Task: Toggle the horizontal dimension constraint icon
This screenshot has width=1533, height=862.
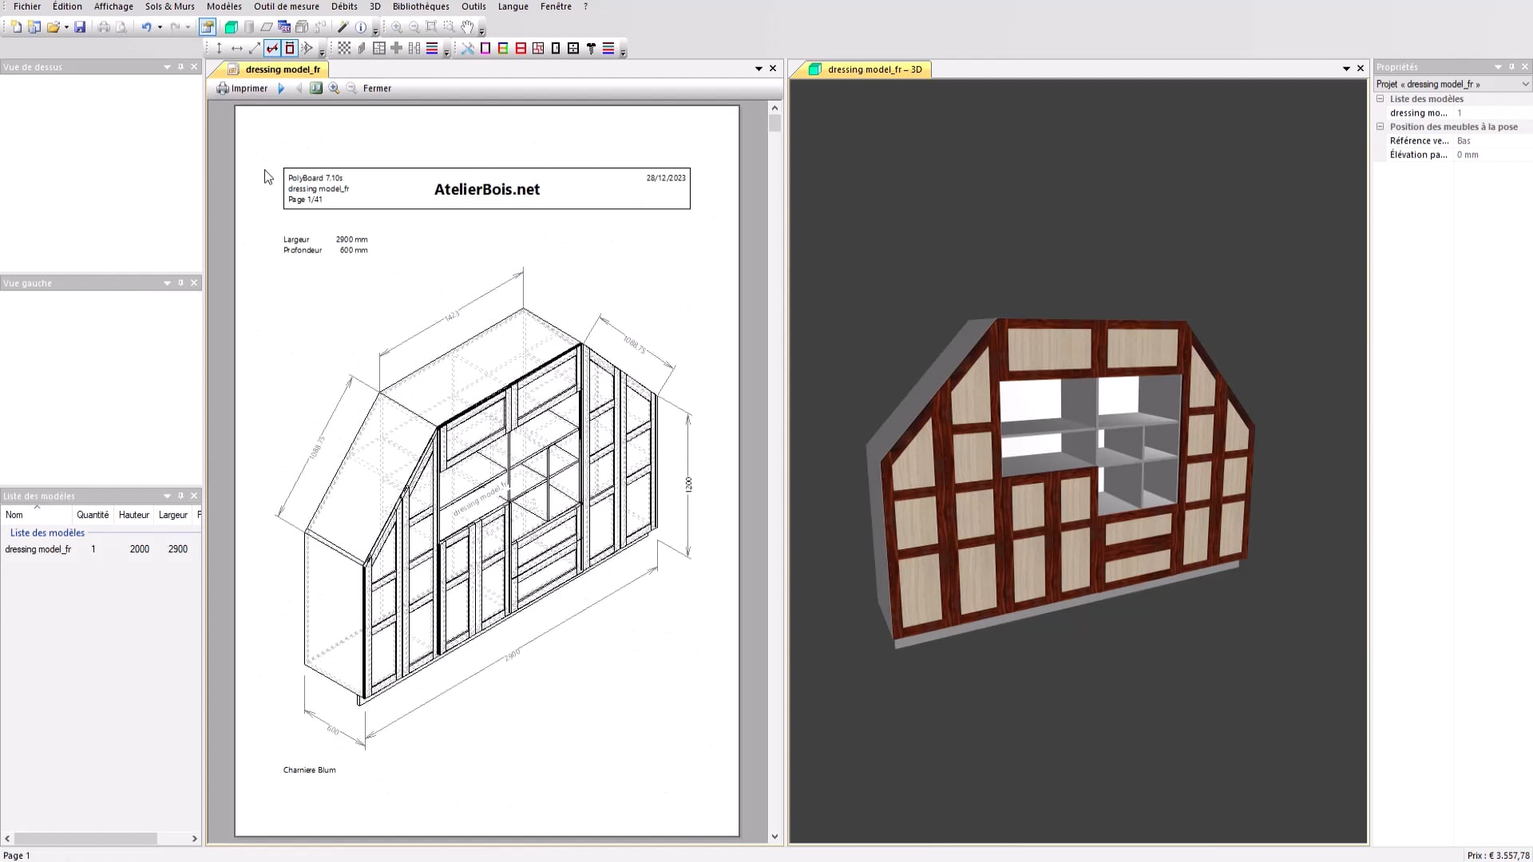Action: click(236, 49)
